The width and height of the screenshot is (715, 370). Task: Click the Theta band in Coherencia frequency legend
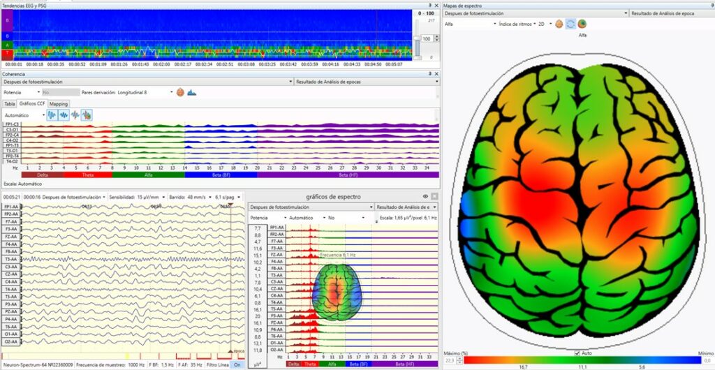(x=87, y=175)
